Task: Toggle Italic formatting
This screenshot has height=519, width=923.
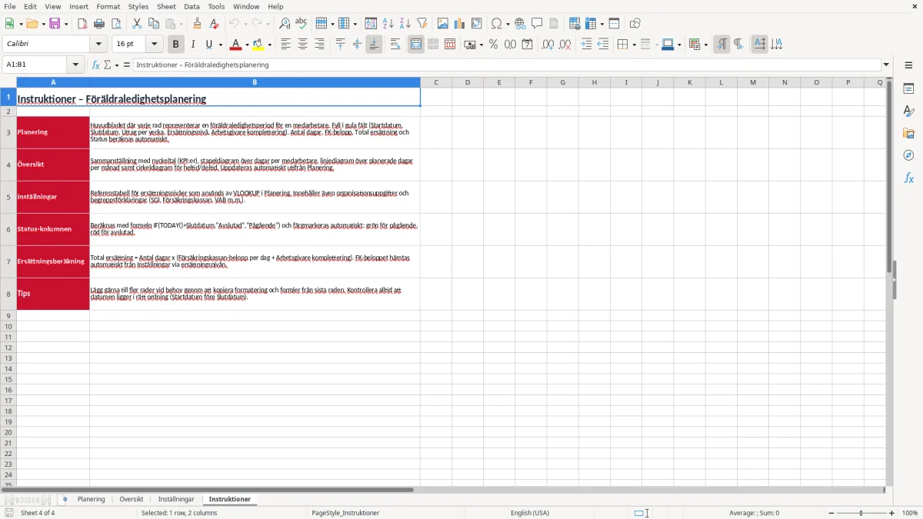Action: (x=192, y=45)
